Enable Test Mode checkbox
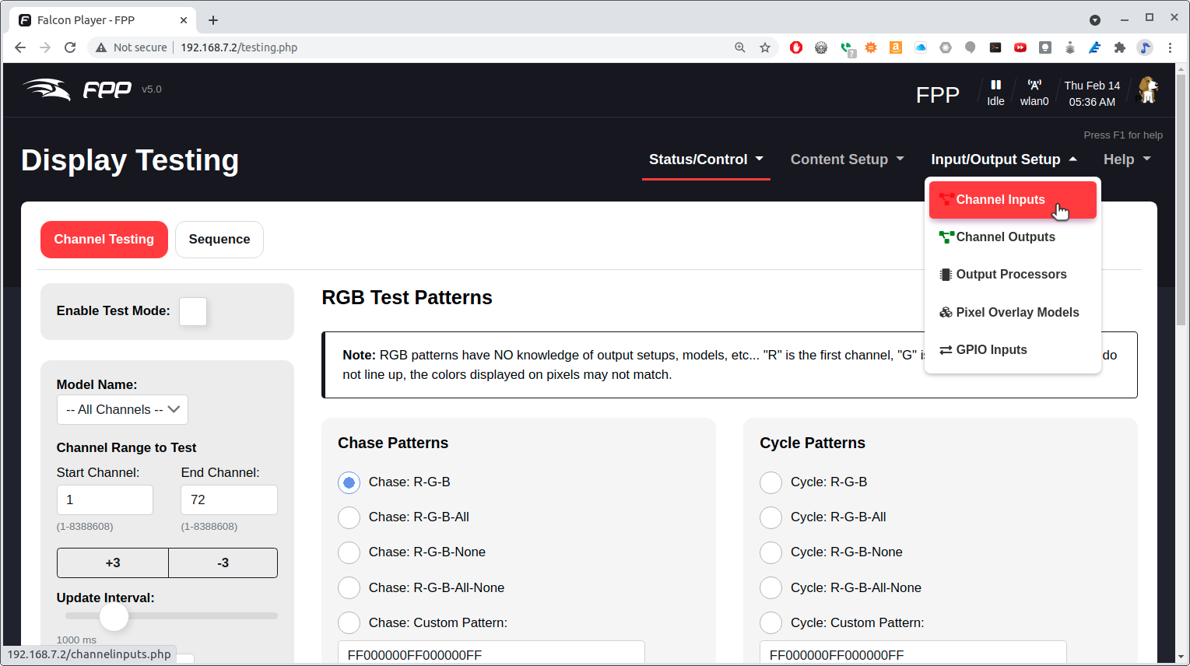 tap(193, 311)
